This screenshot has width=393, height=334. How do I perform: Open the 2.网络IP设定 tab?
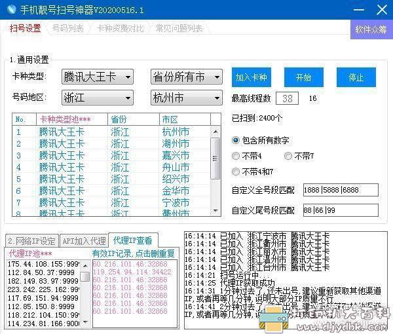click(x=31, y=241)
